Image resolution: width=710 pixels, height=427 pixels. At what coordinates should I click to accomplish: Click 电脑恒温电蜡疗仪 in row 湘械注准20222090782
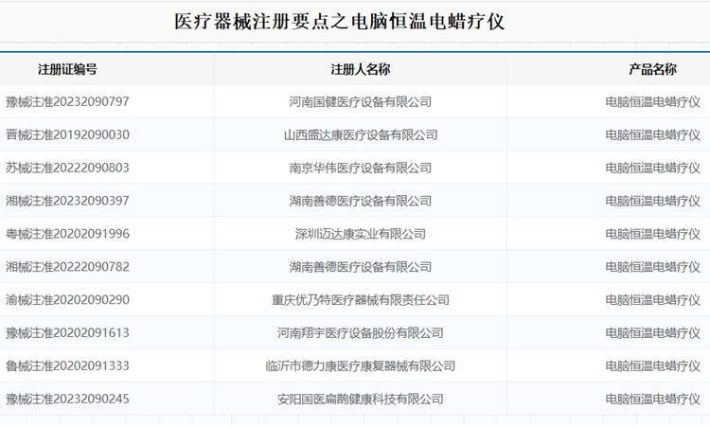point(652,267)
